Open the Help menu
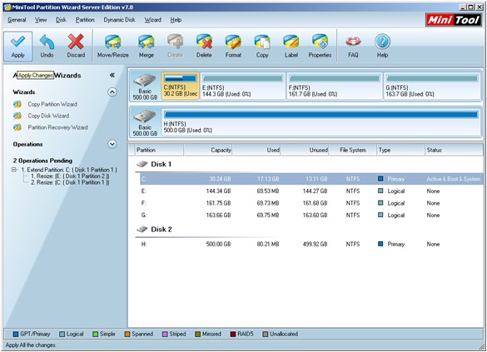 pos(176,20)
